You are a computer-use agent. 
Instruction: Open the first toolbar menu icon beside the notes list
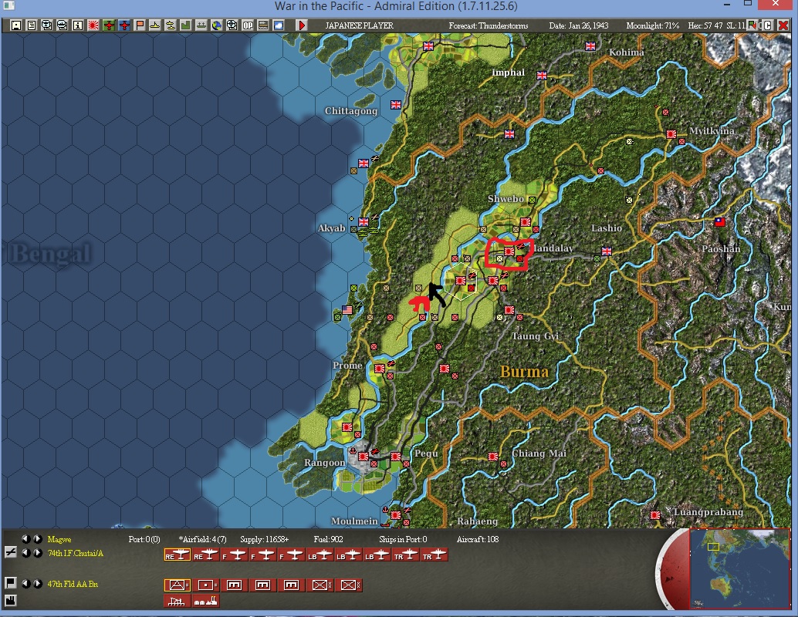[x=15, y=25]
